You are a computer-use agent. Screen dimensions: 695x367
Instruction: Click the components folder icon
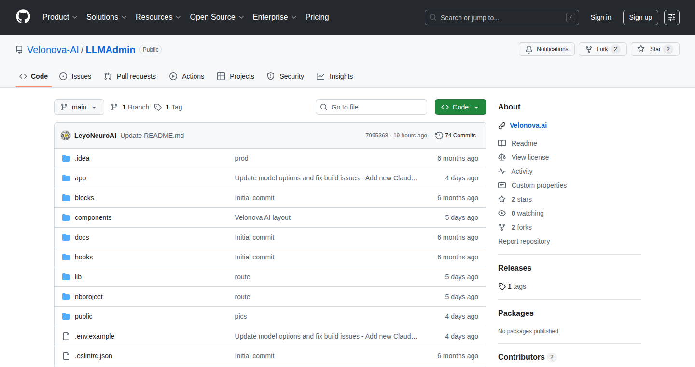(66, 217)
